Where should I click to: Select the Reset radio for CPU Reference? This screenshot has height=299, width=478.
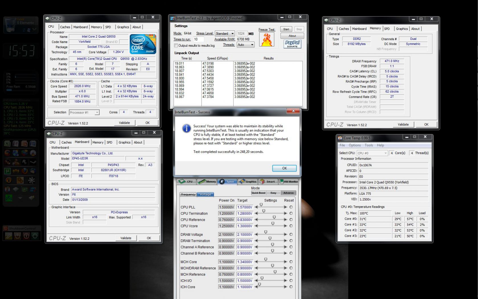pos(291,220)
